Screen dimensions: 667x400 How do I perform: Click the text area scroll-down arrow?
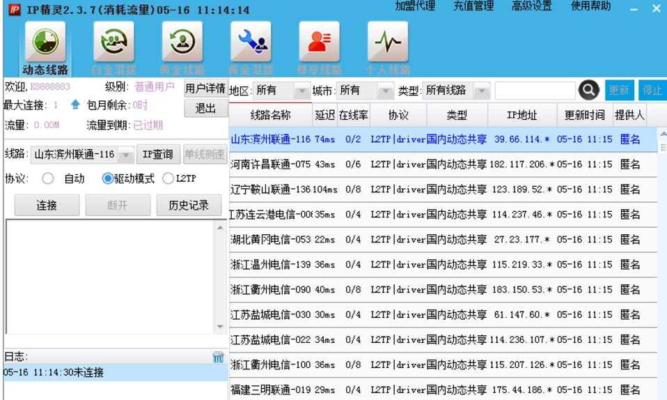point(220,327)
